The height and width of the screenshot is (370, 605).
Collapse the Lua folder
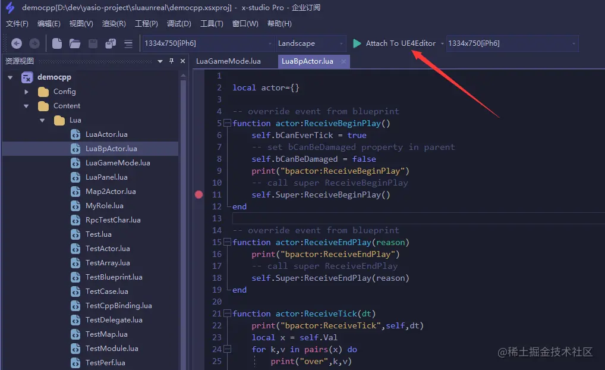[42, 120]
